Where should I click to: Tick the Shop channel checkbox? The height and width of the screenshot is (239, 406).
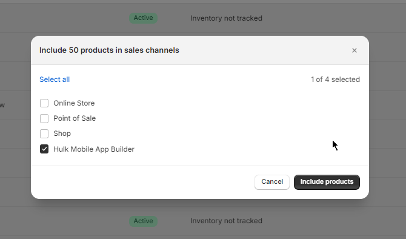44,134
